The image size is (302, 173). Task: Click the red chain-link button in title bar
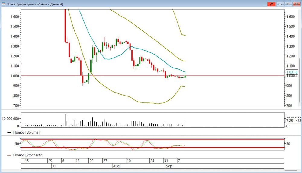(x=271, y=4)
